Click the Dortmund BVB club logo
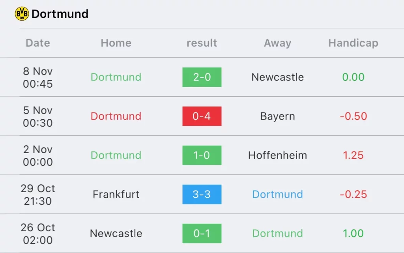Image resolution: width=404 pixels, height=253 pixels. click(22, 14)
